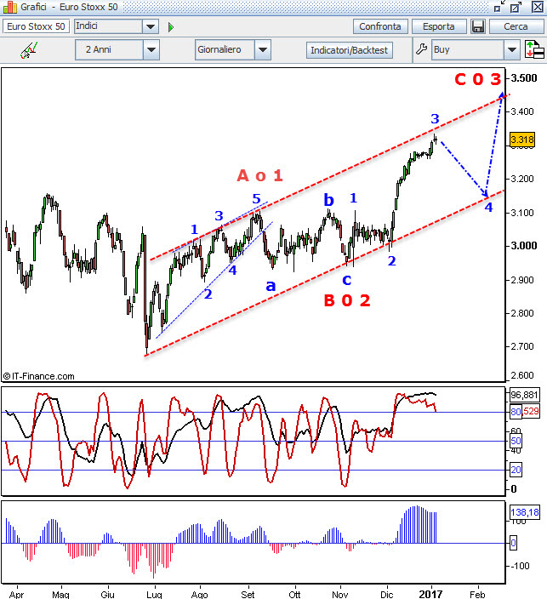The image size is (547, 599).
Task: Click the Set month marker on time axis
Action: pos(248,595)
